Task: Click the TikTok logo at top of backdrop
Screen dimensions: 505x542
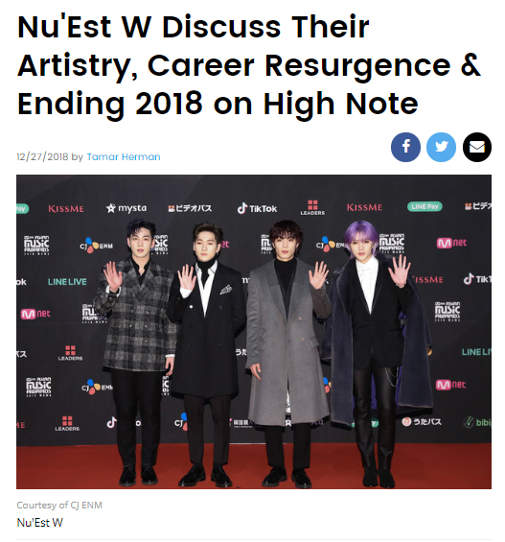Action: [257, 208]
